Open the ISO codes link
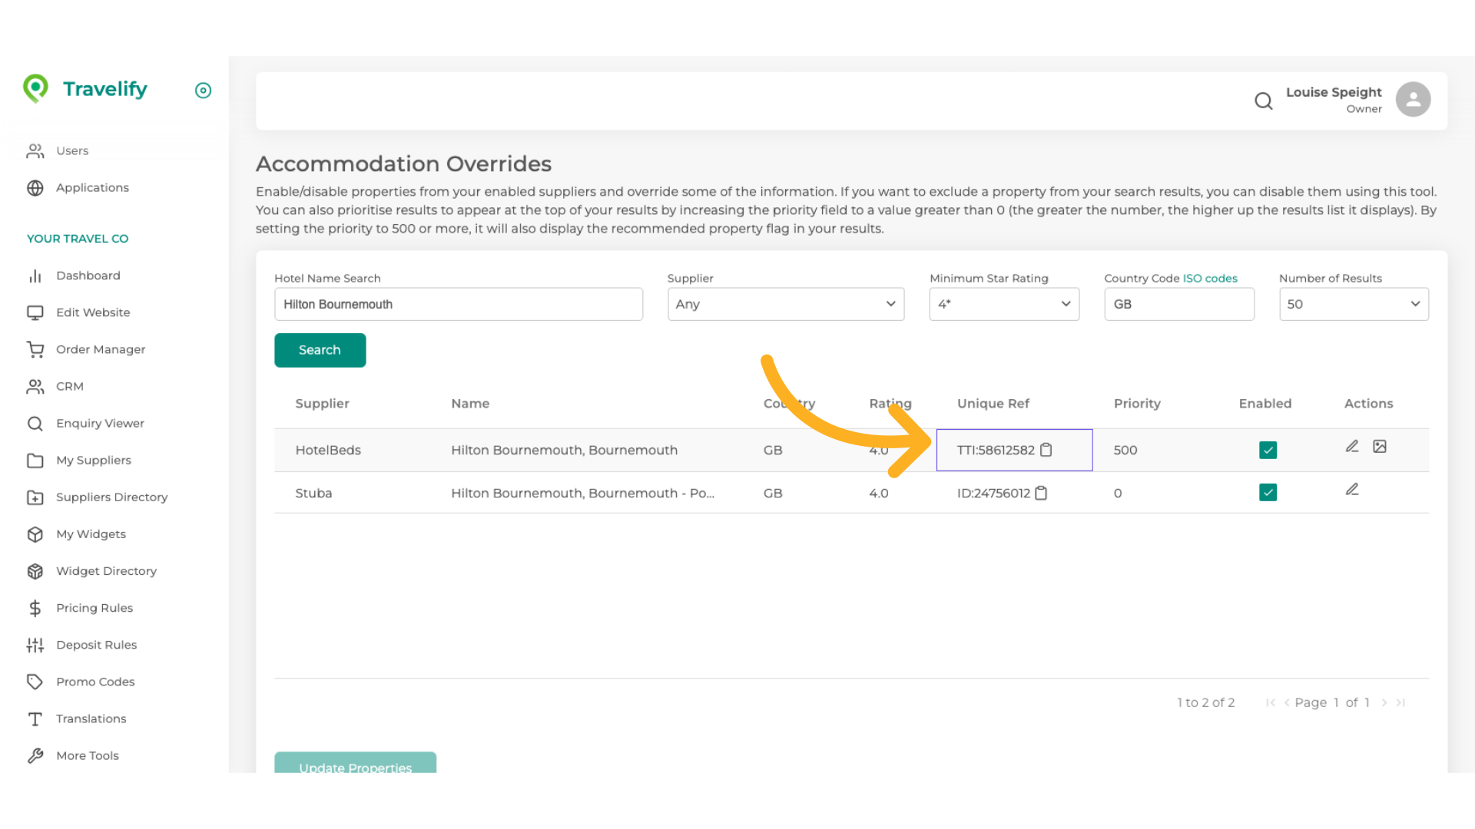The image size is (1475, 829). 1210,279
